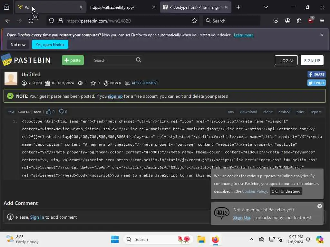Expand the list all tabs chevron

pyautogui.click(x=266, y=7)
